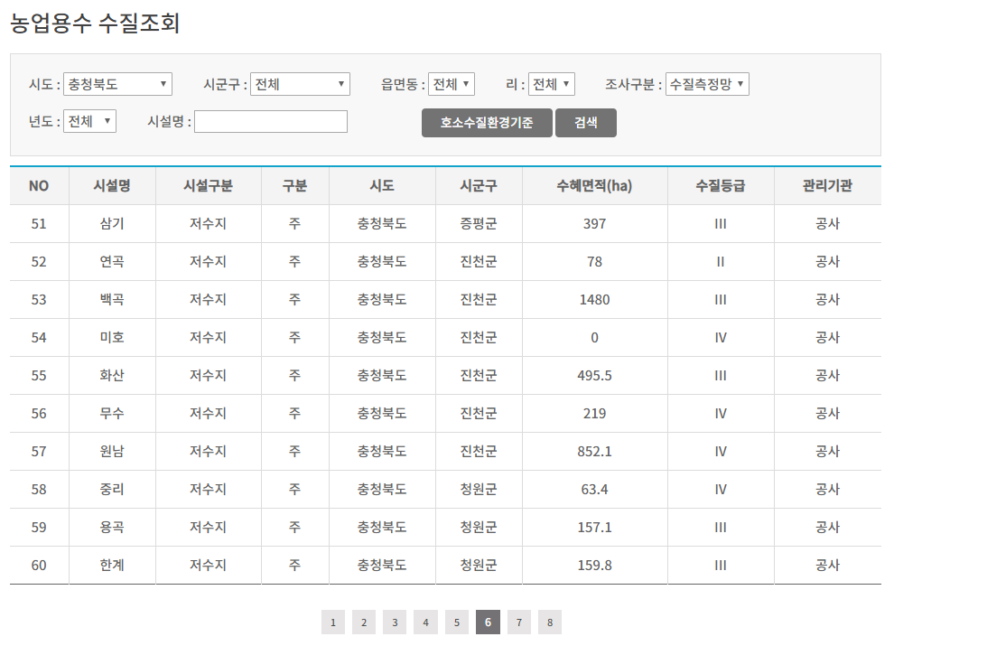Image resolution: width=987 pixels, height=646 pixels.
Task: Select facility name 원남 in row 57
Action: pyautogui.click(x=112, y=452)
